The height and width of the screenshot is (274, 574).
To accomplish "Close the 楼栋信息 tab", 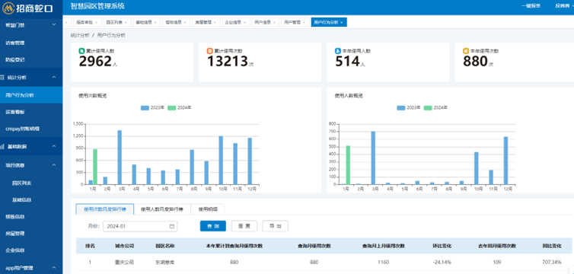I will 185,22.
